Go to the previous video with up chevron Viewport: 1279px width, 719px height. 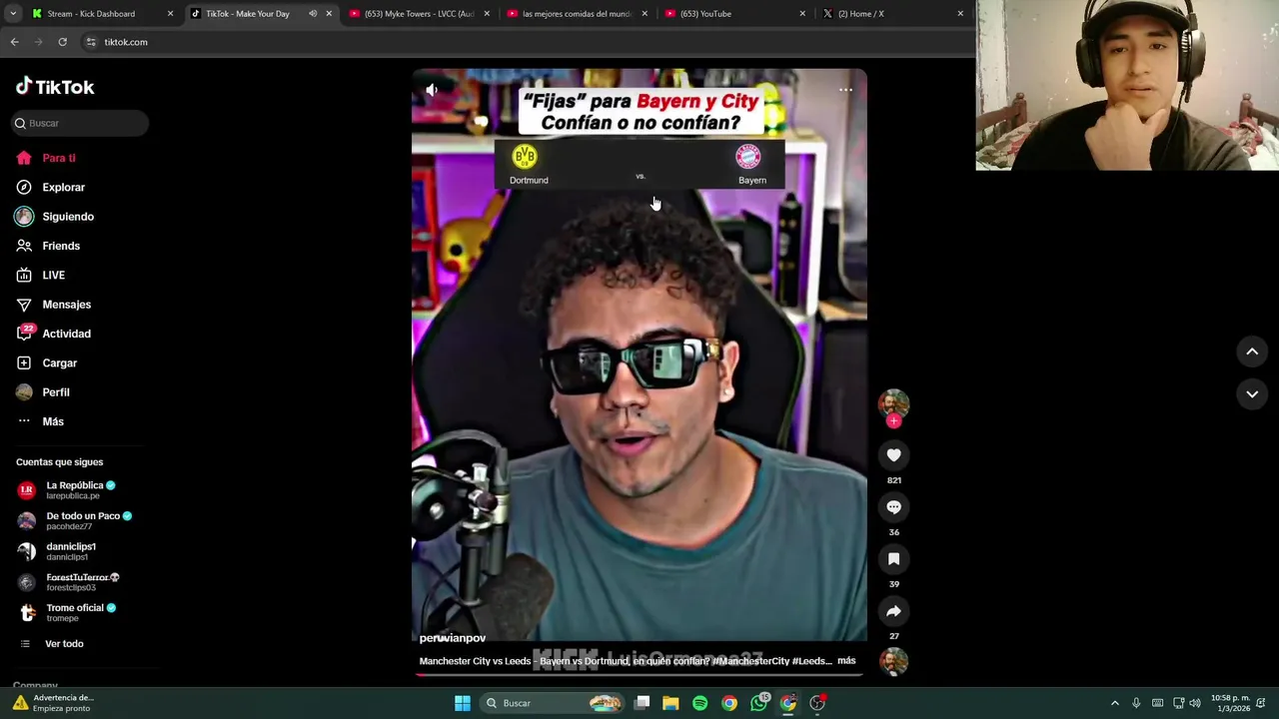pyautogui.click(x=1252, y=352)
